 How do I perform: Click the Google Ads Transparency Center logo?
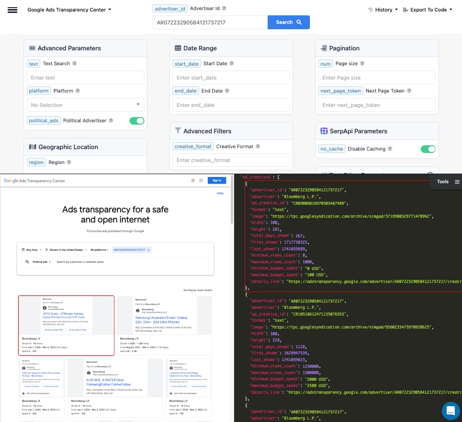click(35, 180)
